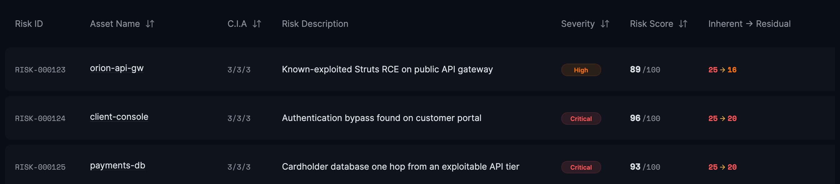Select the High severity badge
Image resolution: width=840 pixels, height=184 pixels.
581,70
